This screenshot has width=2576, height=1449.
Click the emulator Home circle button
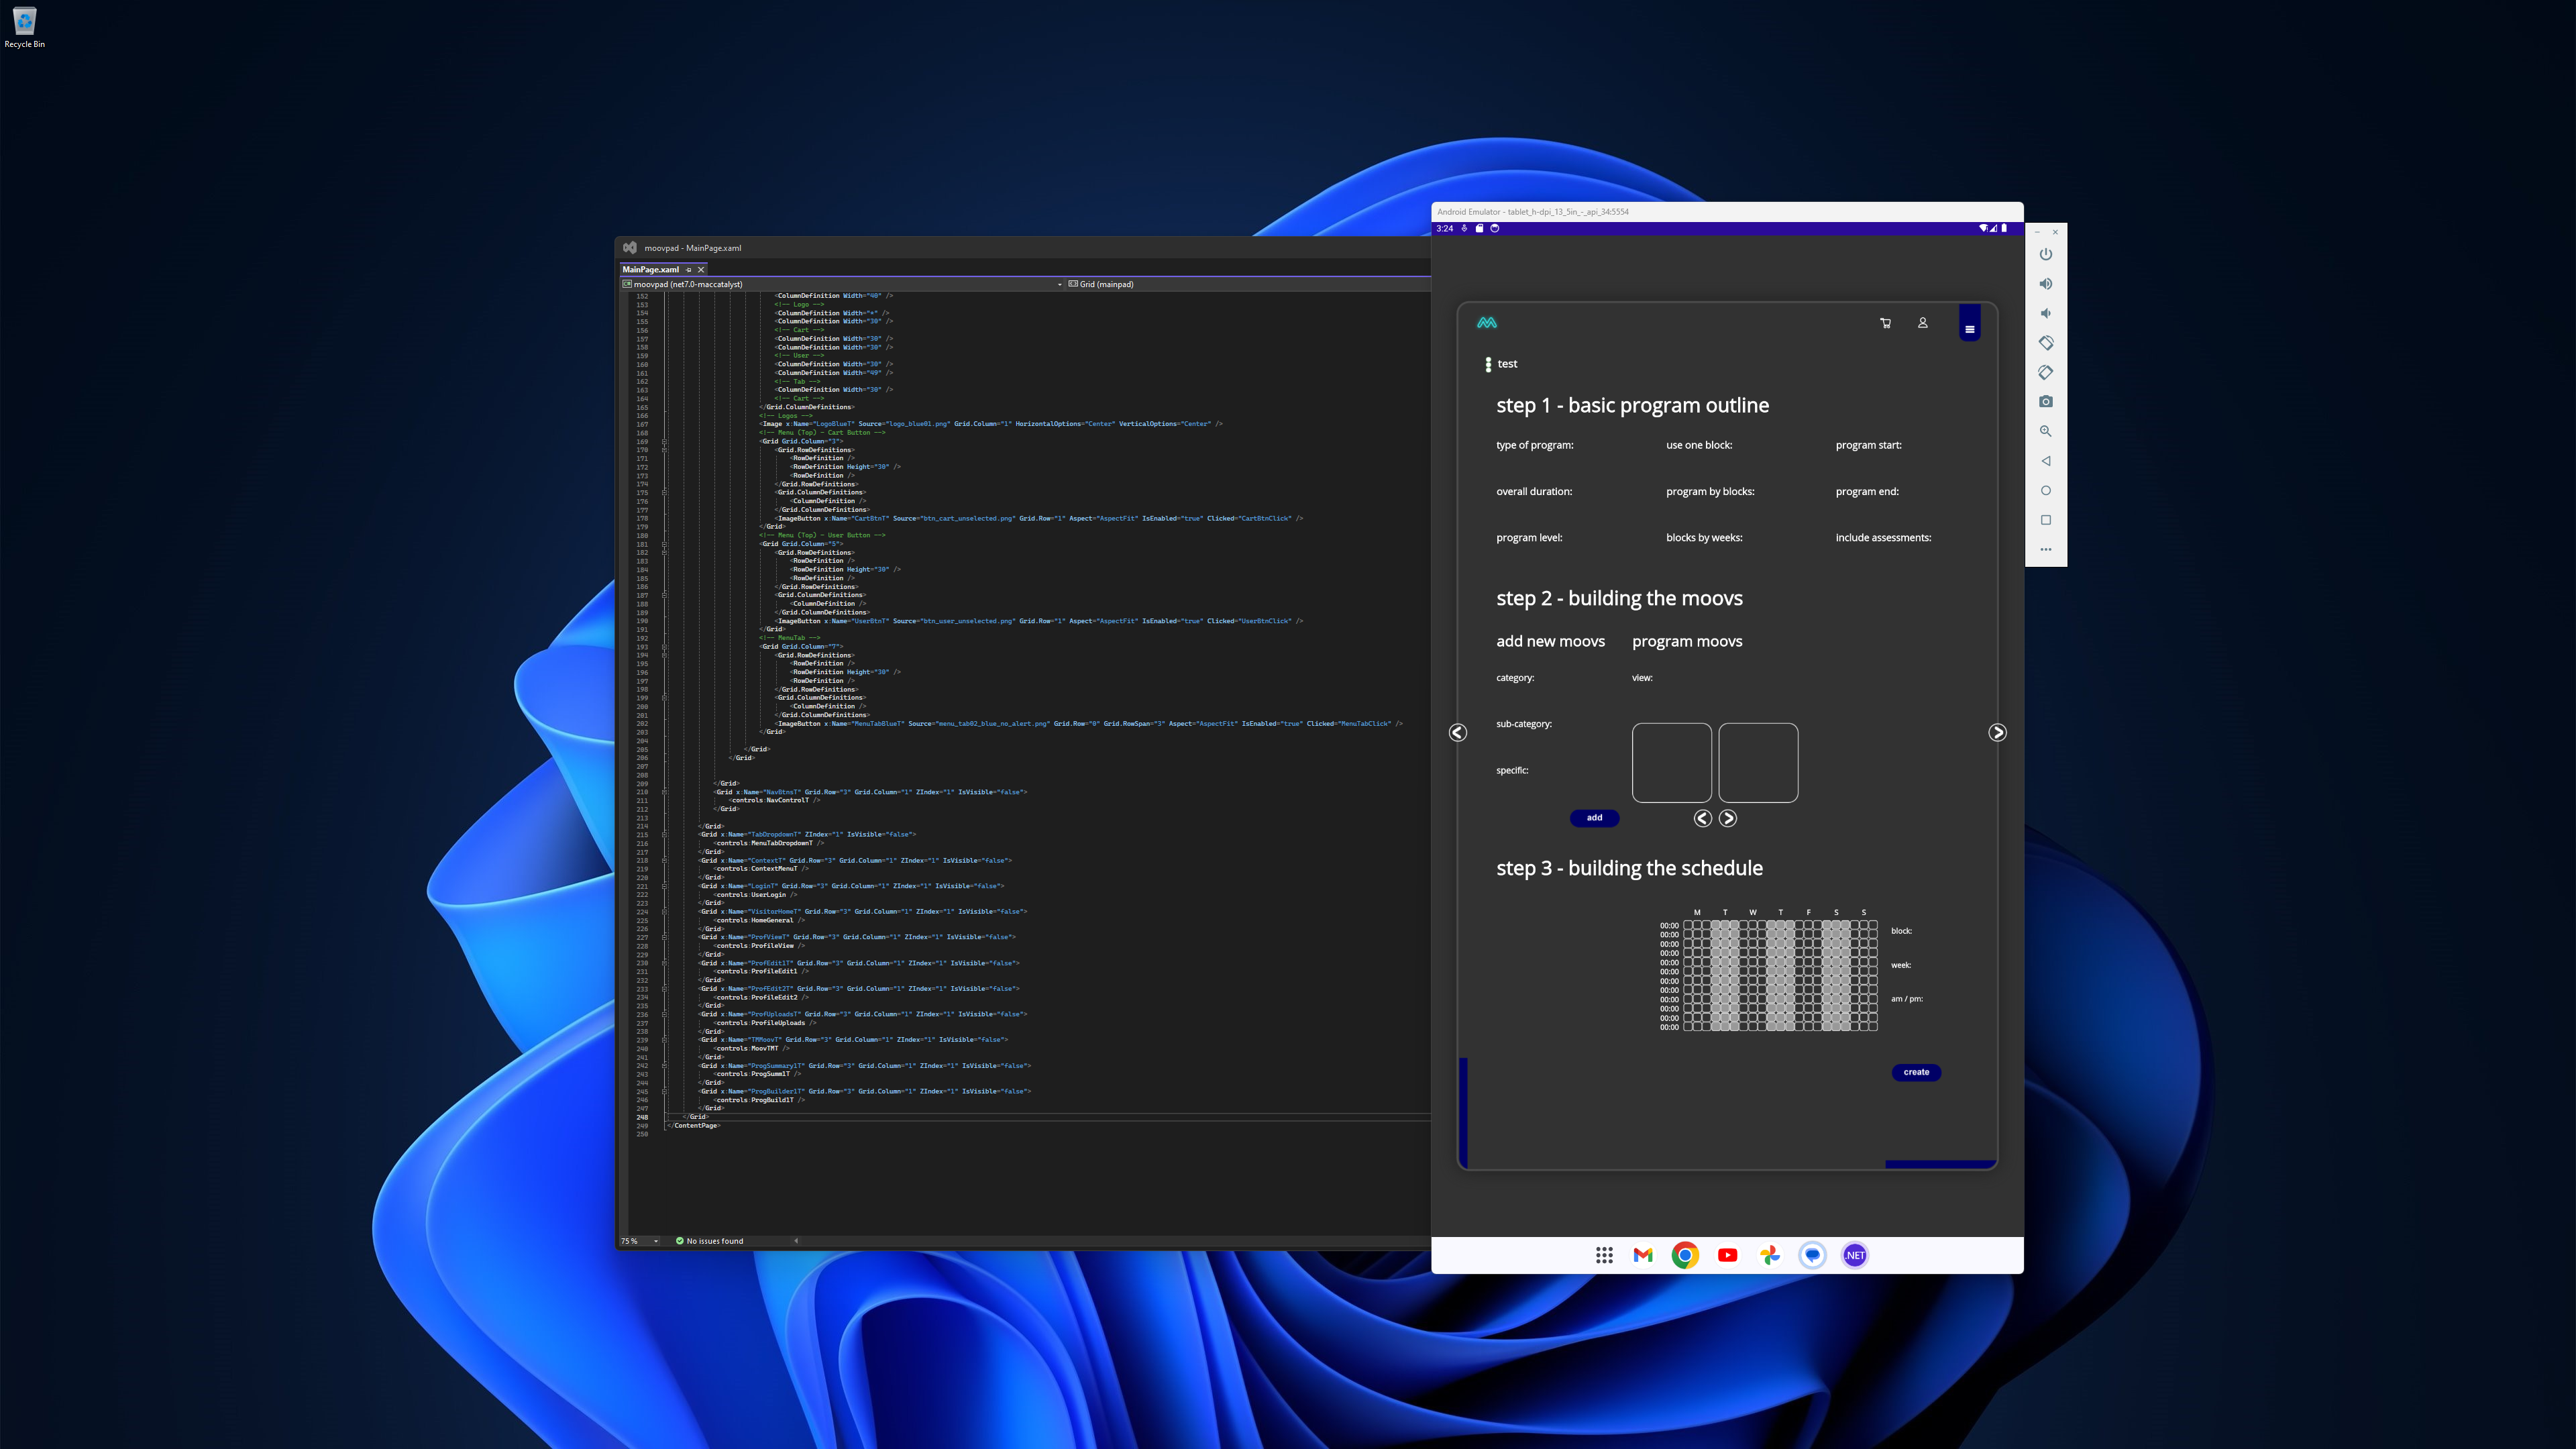(x=2046, y=490)
